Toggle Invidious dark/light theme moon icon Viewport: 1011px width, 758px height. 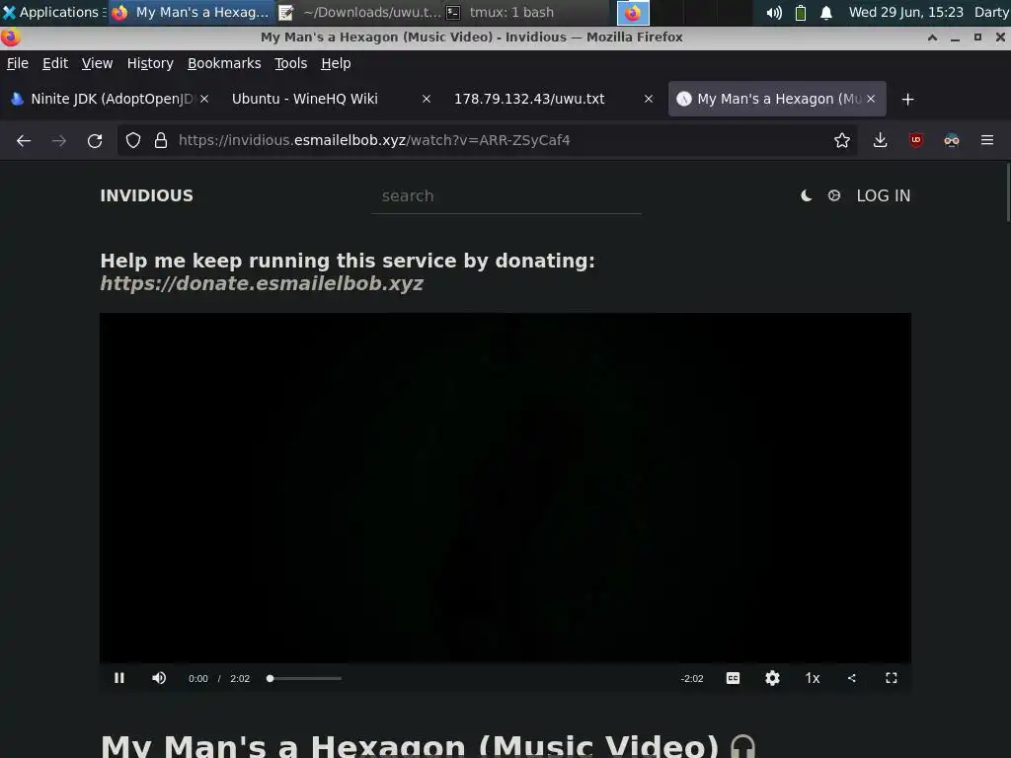tap(806, 196)
